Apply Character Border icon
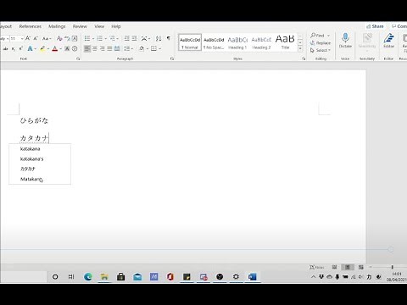 [75, 38]
